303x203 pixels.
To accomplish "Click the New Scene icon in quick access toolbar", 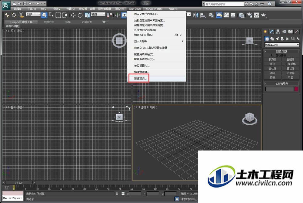I will coord(15,4).
